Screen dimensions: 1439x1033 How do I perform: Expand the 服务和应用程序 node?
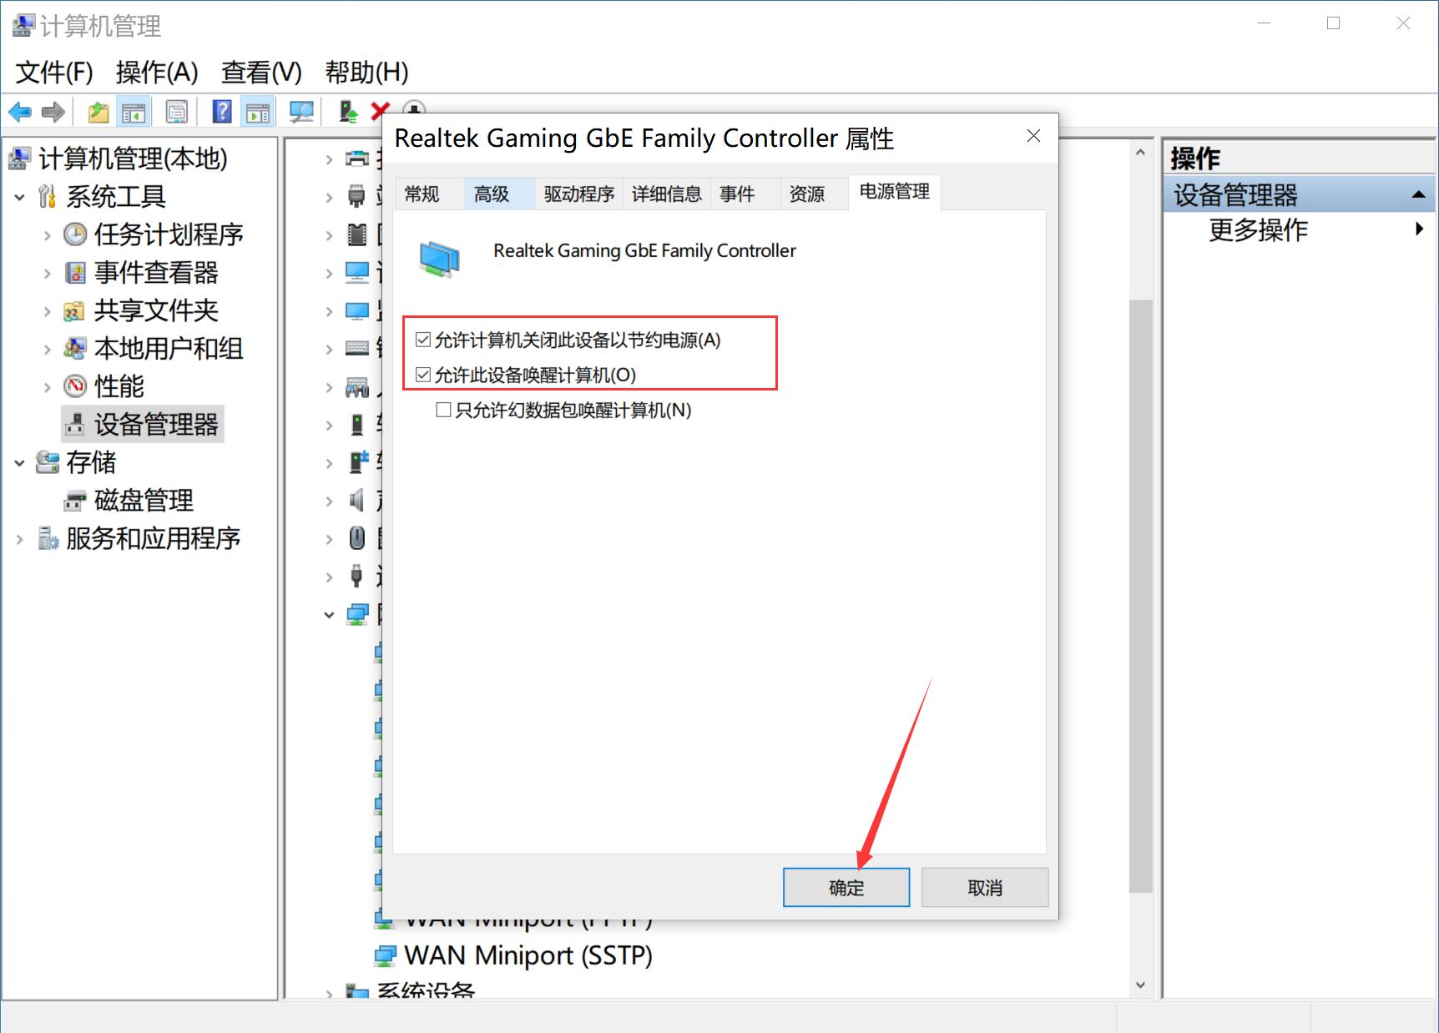coord(20,539)
